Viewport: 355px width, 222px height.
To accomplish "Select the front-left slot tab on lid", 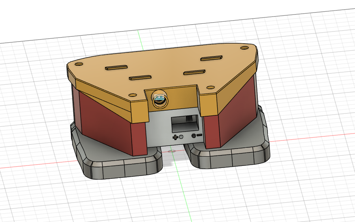I will point(140,77).
